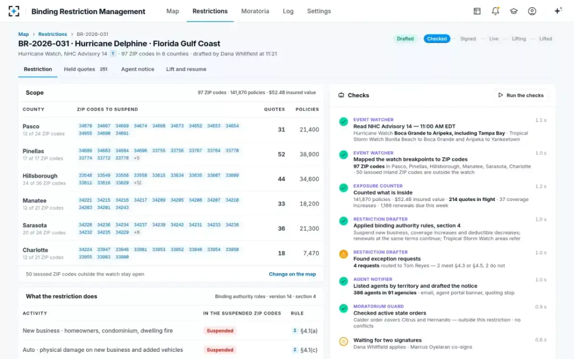Image resolution: width=574 pixels, height=359 pixels.
Task: Click citation badge 2 beside §4.1(c)
Action: 295,350
